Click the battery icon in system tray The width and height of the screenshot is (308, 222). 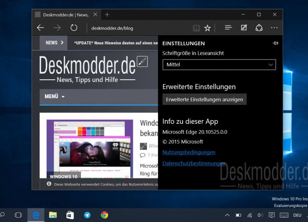238,215
